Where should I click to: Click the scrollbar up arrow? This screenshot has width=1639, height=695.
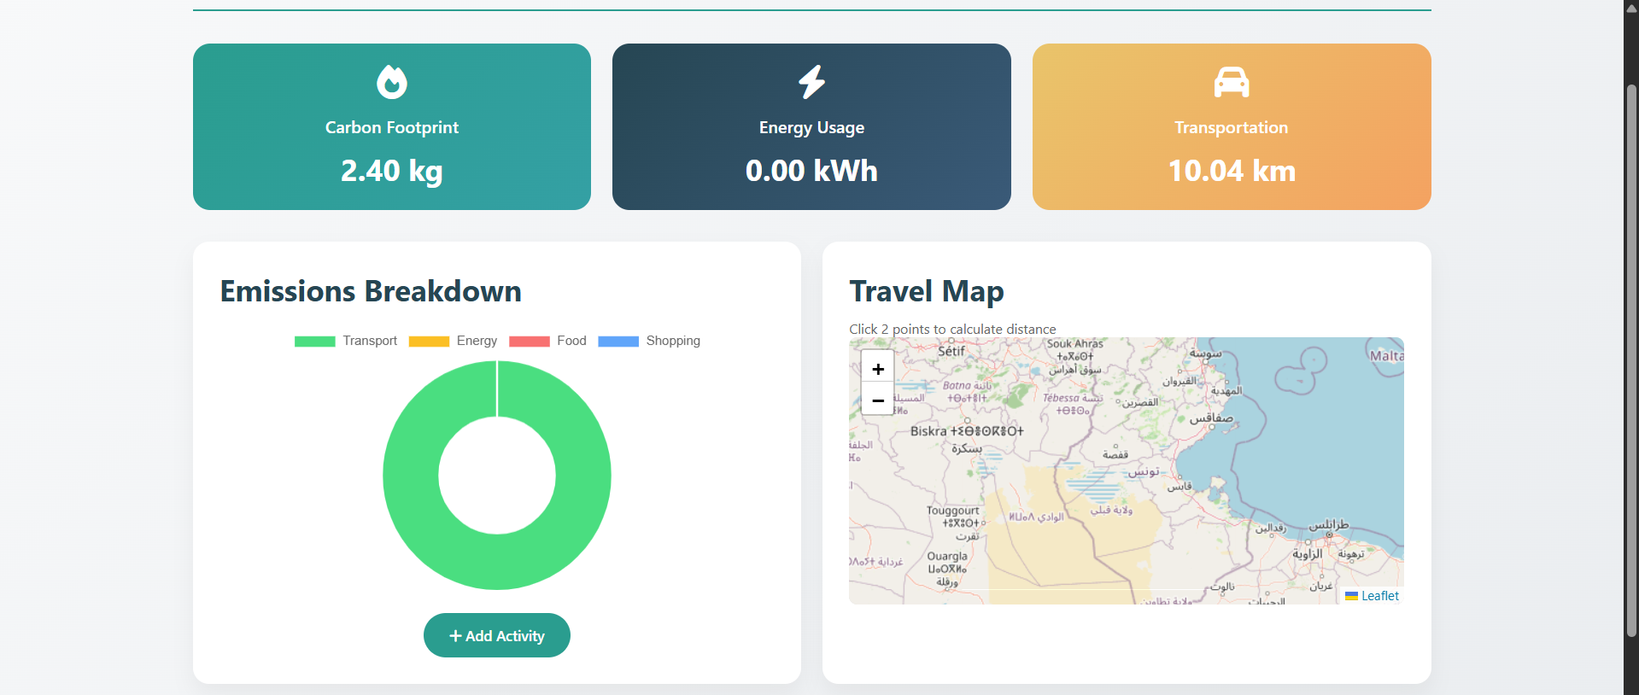pyautogui.click(x=1631, y=8)
